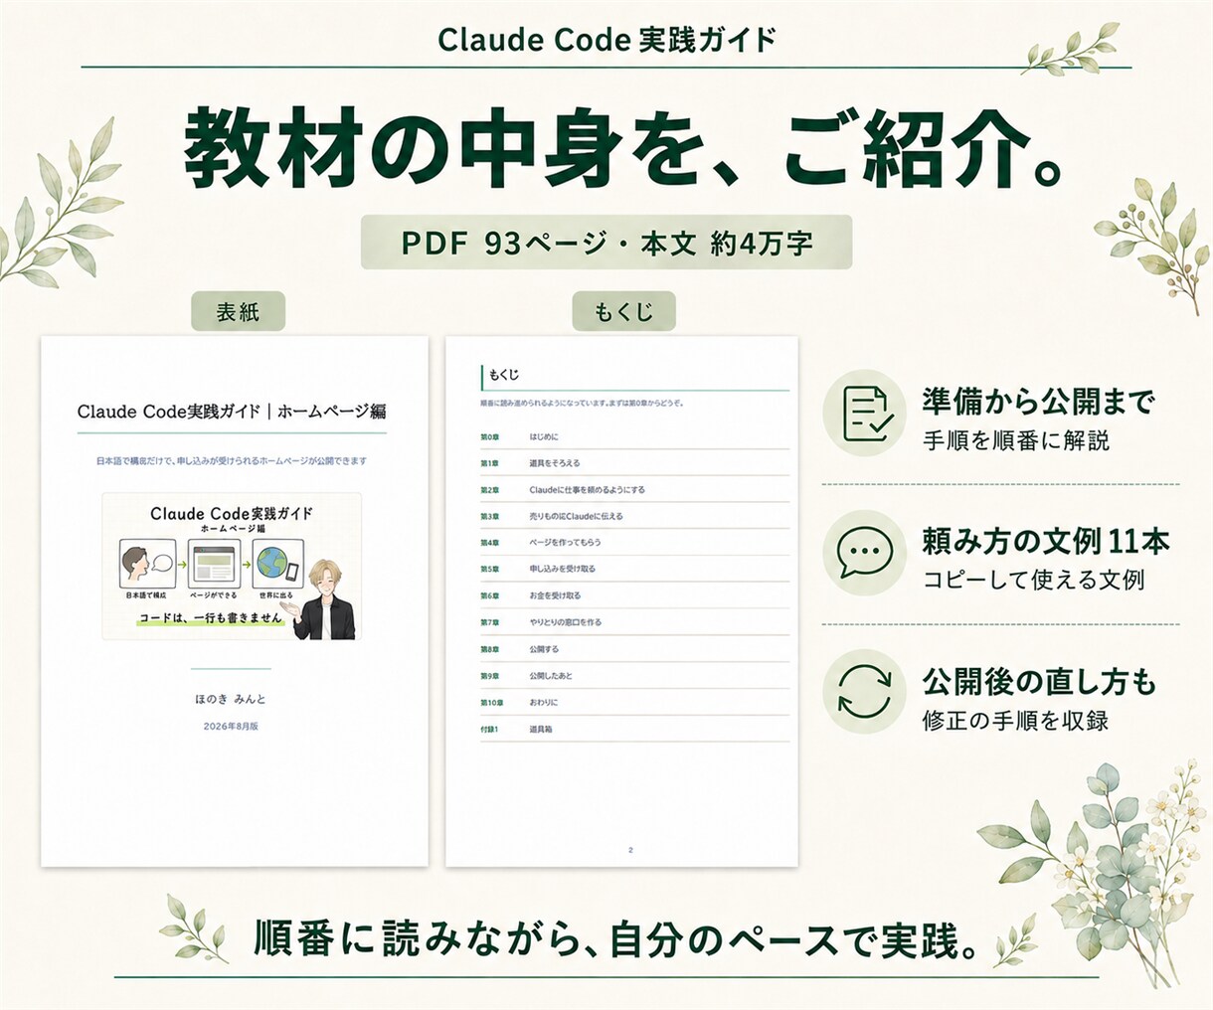Click the PDF 93ページ・本文 約4万字 banner
This screenshot has width=1213, height=1010.
point(606,243)
